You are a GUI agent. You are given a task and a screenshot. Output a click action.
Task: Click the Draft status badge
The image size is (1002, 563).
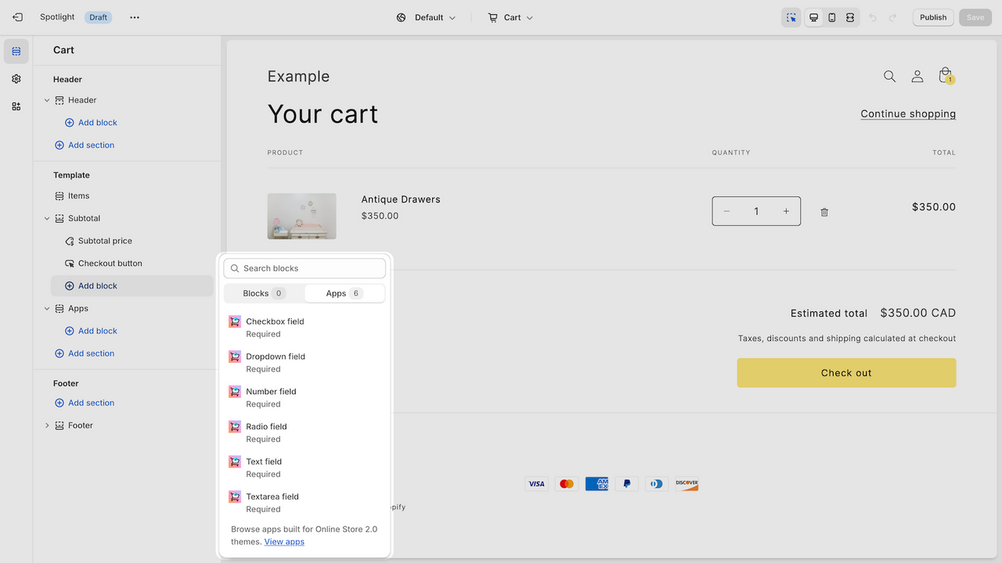(98, 17)
